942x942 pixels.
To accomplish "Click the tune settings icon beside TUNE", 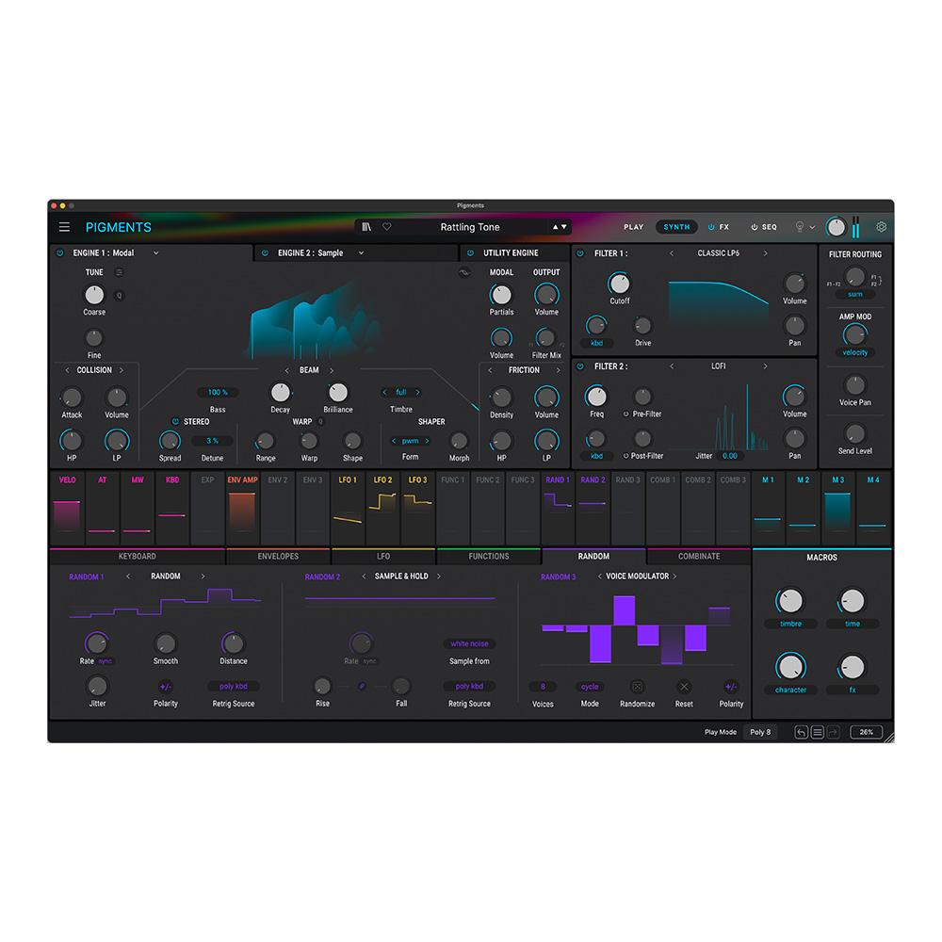I will click(x=119, y=272).
